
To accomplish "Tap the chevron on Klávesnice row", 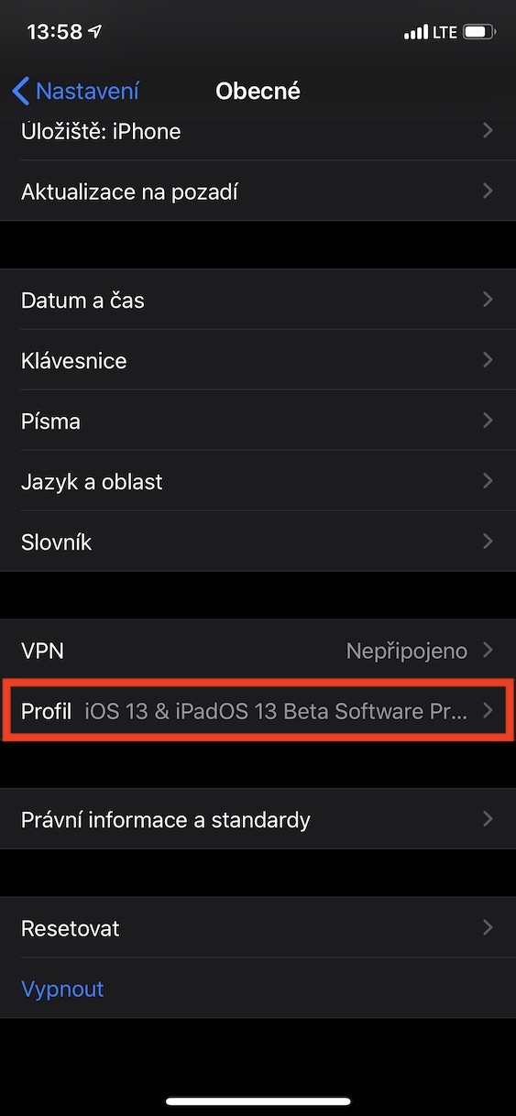I will click(x=488, y=360).
